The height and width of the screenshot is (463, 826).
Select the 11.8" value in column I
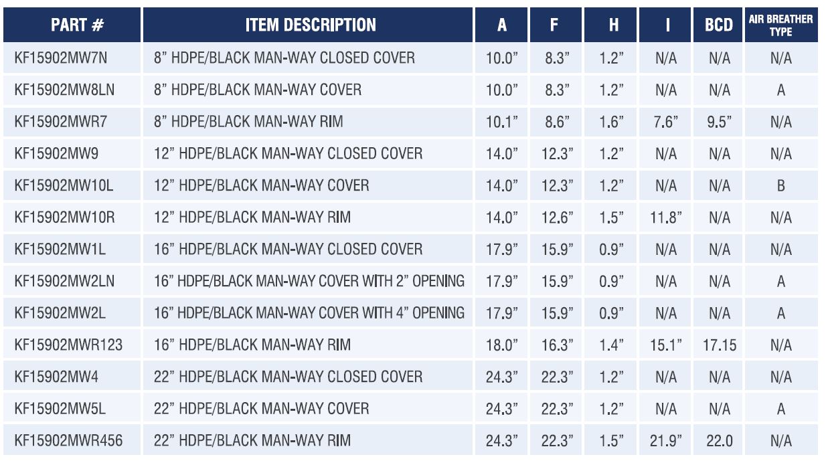pyautogui.click(x=666, y=217)
